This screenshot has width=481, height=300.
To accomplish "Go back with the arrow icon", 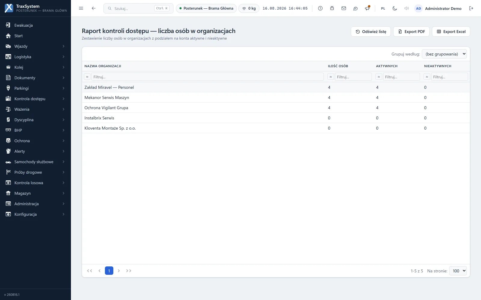I will (x=93, y=8).
